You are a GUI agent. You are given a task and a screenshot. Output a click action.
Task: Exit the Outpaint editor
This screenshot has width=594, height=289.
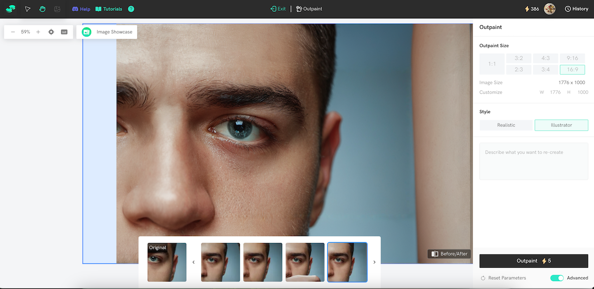pos(278,8)
